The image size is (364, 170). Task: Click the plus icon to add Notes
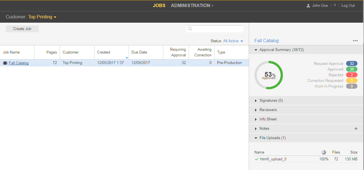coord(356,129)
